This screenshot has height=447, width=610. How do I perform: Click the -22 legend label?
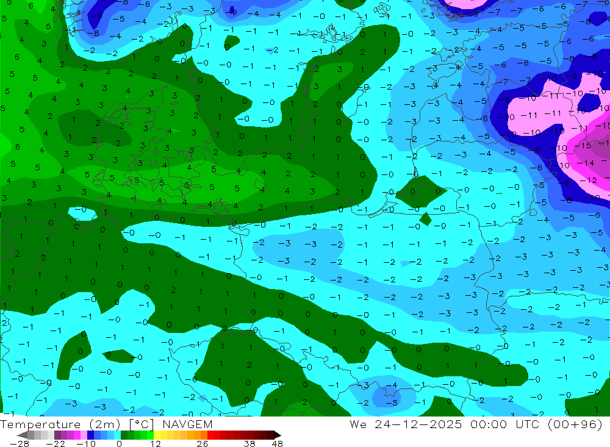(56, 443)
